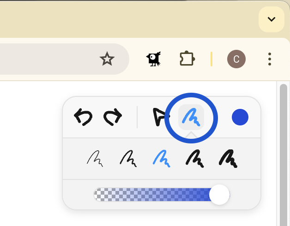The image size is (290, 226).
Task: Open the Extensions puzzle piece menu
Action: pyautogui.click(x=187, y=59)
